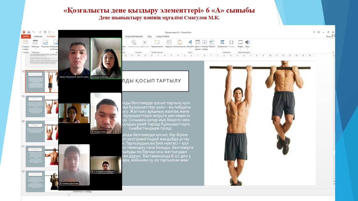
Task: Click the Таблица insert icon
Action: click(x=35, y=42)
